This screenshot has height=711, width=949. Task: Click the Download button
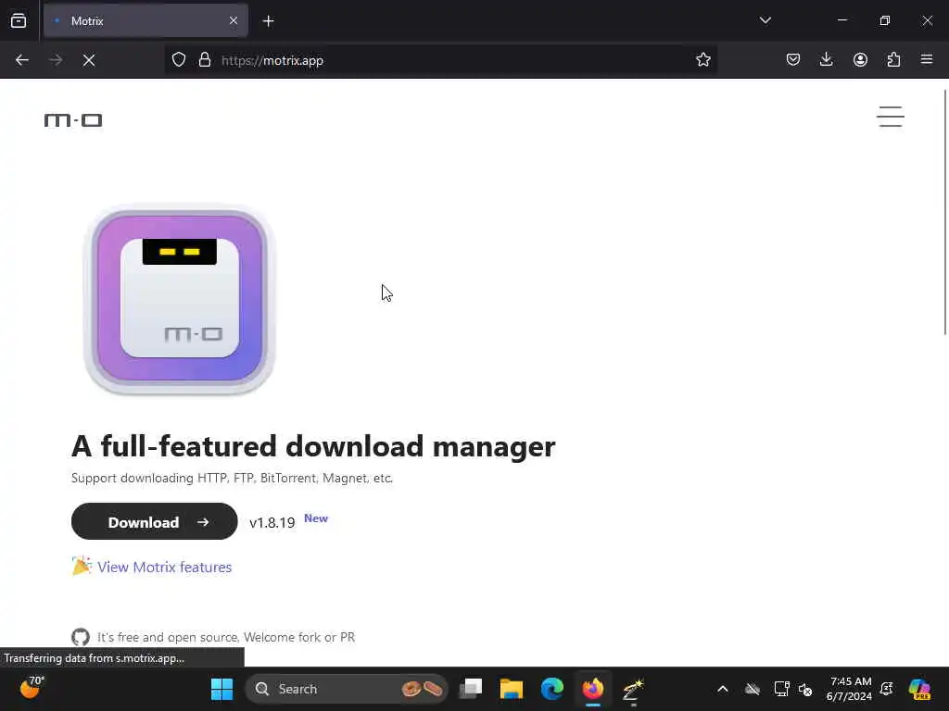pyautogui.click(x=155, y=522)
